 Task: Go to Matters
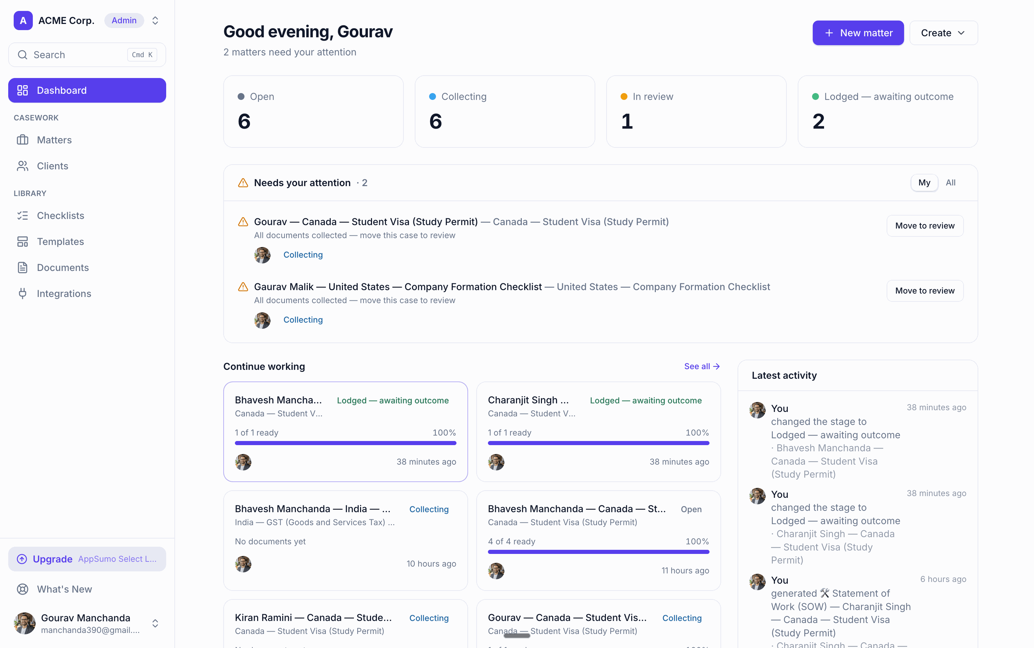(87, 140)
